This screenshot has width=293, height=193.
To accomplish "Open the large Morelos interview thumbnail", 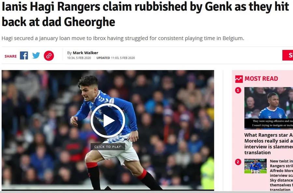I will (x=269, y=108).
